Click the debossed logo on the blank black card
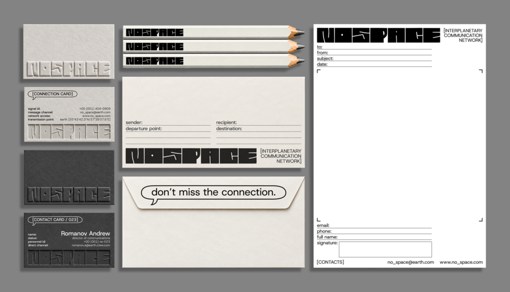Viewport: 510px width, 292px height. point(69,195)
